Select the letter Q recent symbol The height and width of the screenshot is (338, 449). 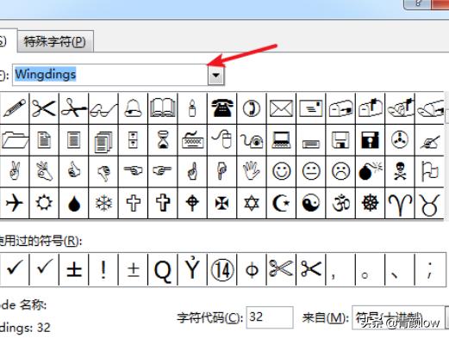tap(163, 270)
